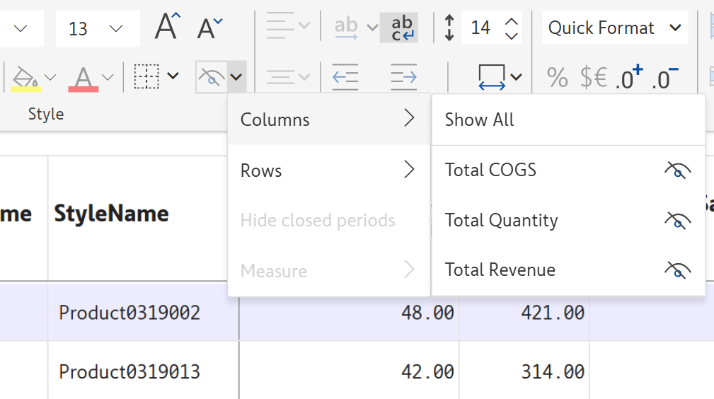Screen dimensions: 714x399
Task: Open the Columns submenu
Action: pos(329,120)
